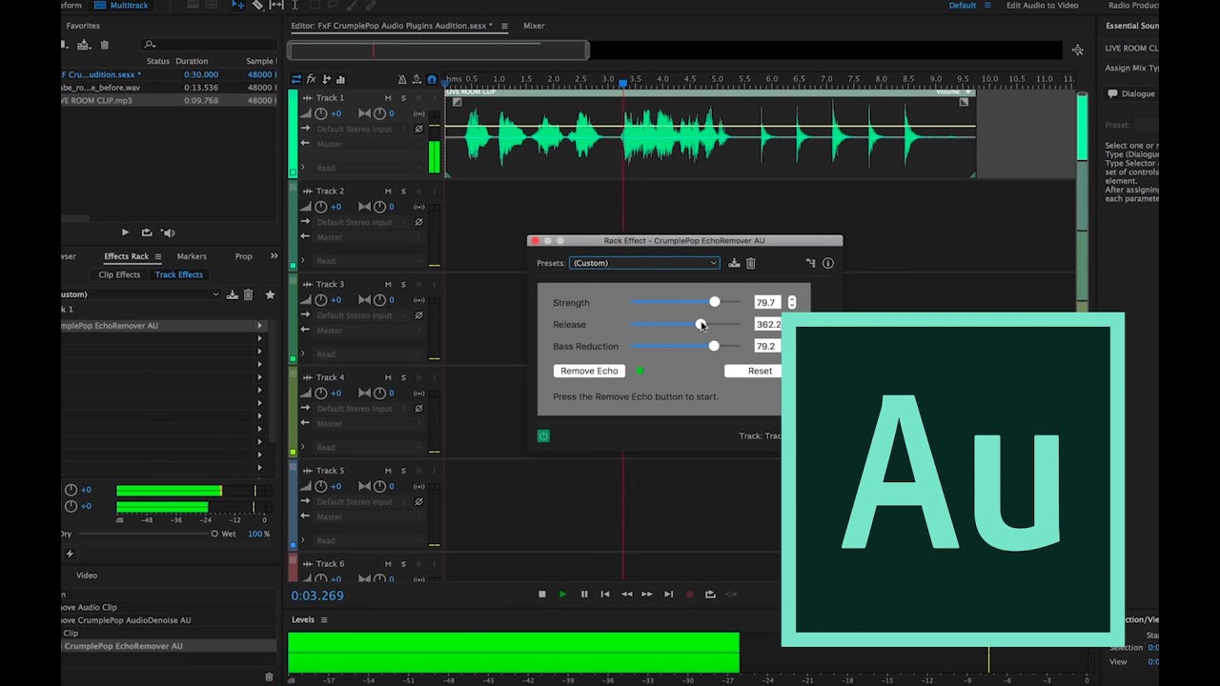
Task: Click the Fast Forward transport button
Action: pyautogui.click(x=647, y=595)
